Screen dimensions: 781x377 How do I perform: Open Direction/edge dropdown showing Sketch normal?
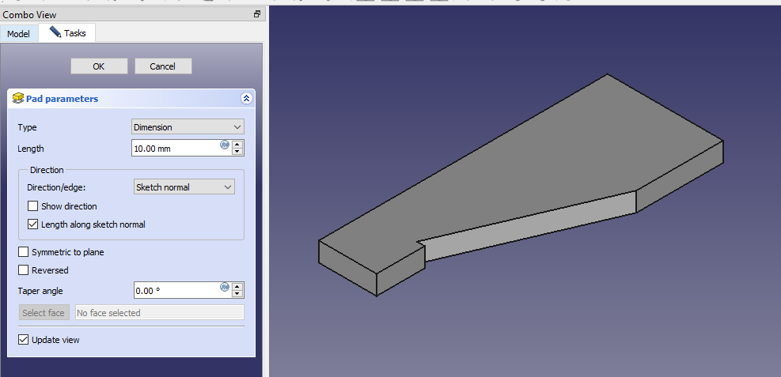(x=184, y=187)
